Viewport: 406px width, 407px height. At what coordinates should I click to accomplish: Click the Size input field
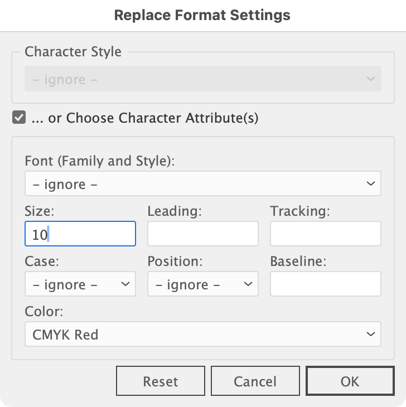point(80,234)
